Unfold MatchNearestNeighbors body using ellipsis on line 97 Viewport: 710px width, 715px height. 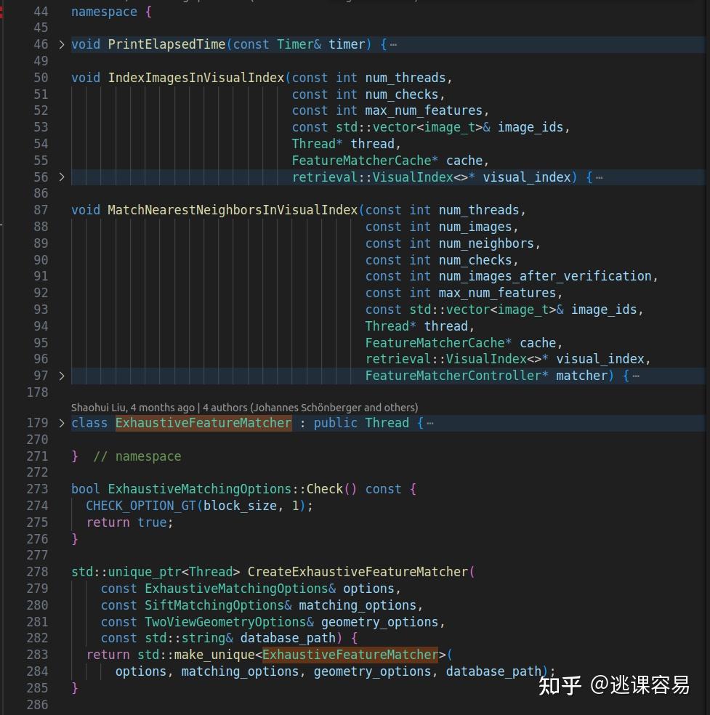(635, 376)
